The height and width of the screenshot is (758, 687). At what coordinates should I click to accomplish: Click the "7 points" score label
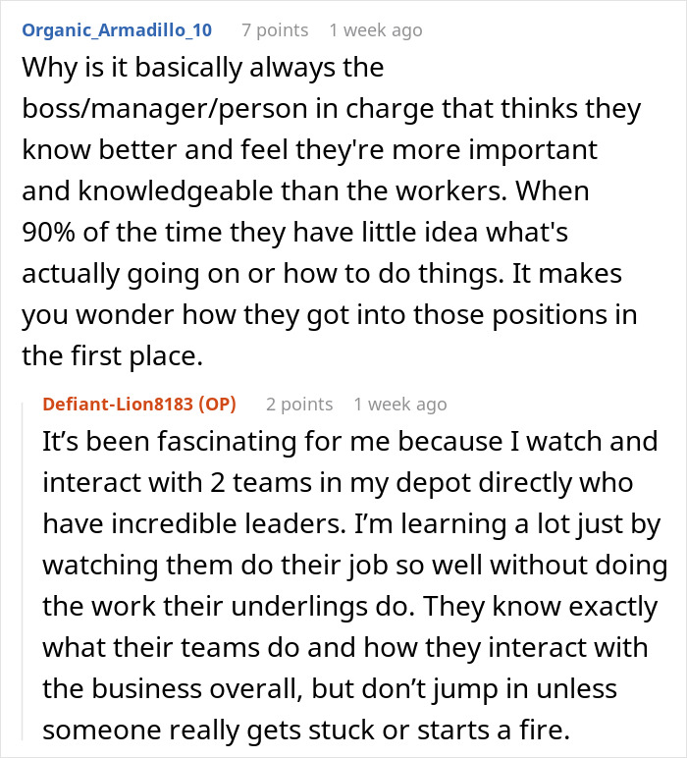point(275,29)
